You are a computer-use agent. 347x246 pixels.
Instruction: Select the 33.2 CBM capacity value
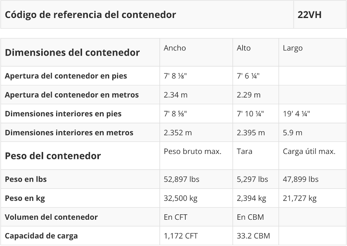[253, 236]
